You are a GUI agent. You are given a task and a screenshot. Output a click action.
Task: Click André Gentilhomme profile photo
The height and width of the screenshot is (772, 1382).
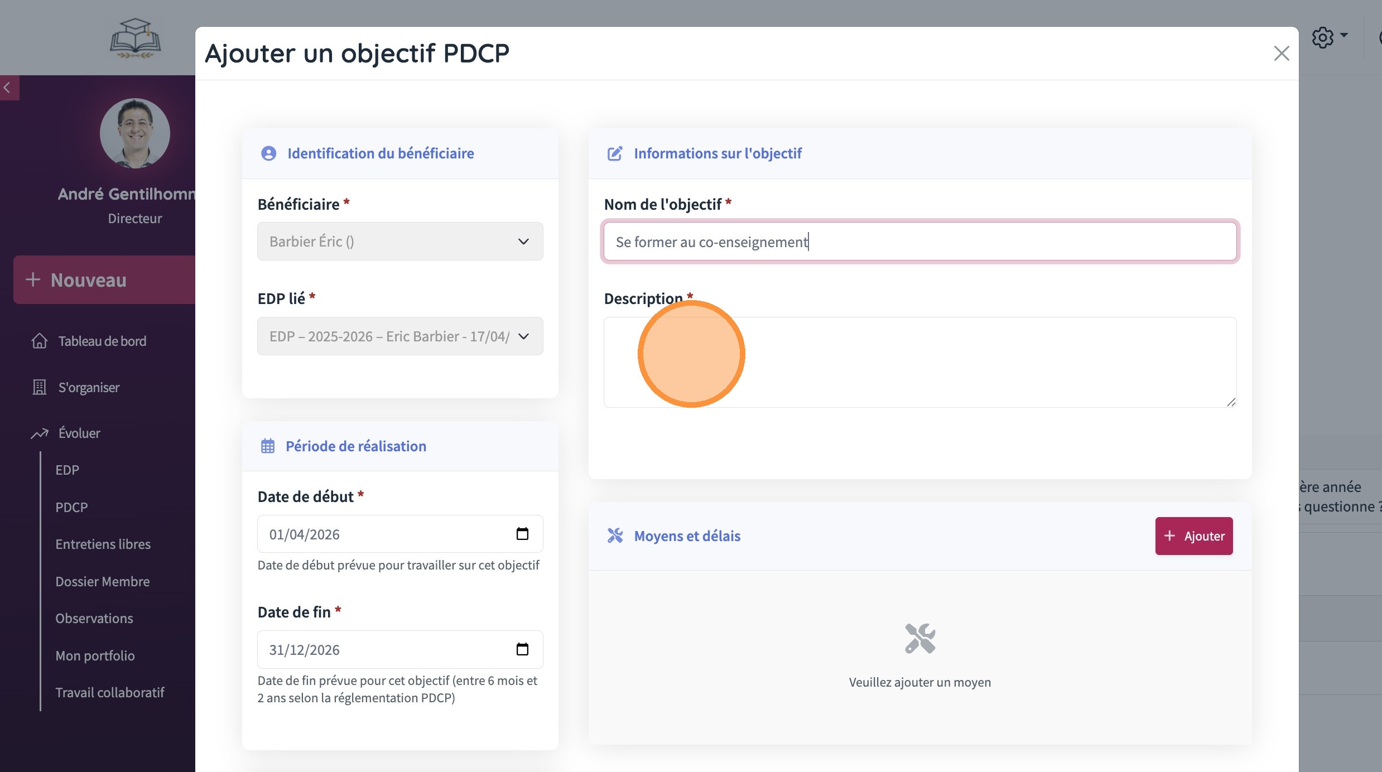tap(134, 133)
